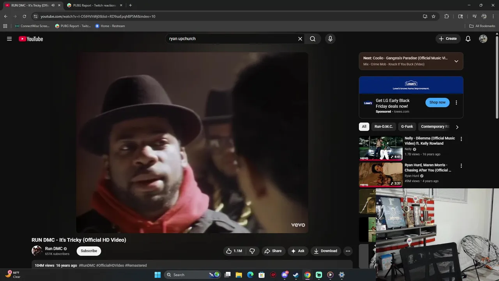The image size is (499, 281).
Task: Open the Run DMC channel name link
Action: [x=54, y=249]
